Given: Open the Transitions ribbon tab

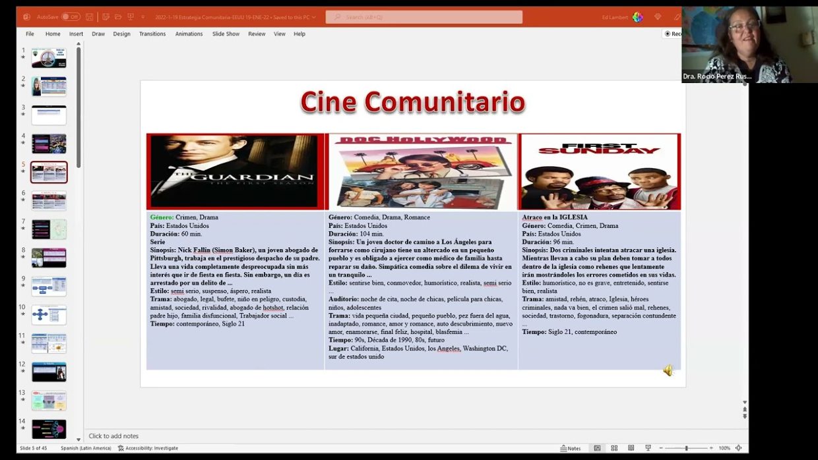Looking at the screenshot, I should pyautogui.click(x=152, y=34).
